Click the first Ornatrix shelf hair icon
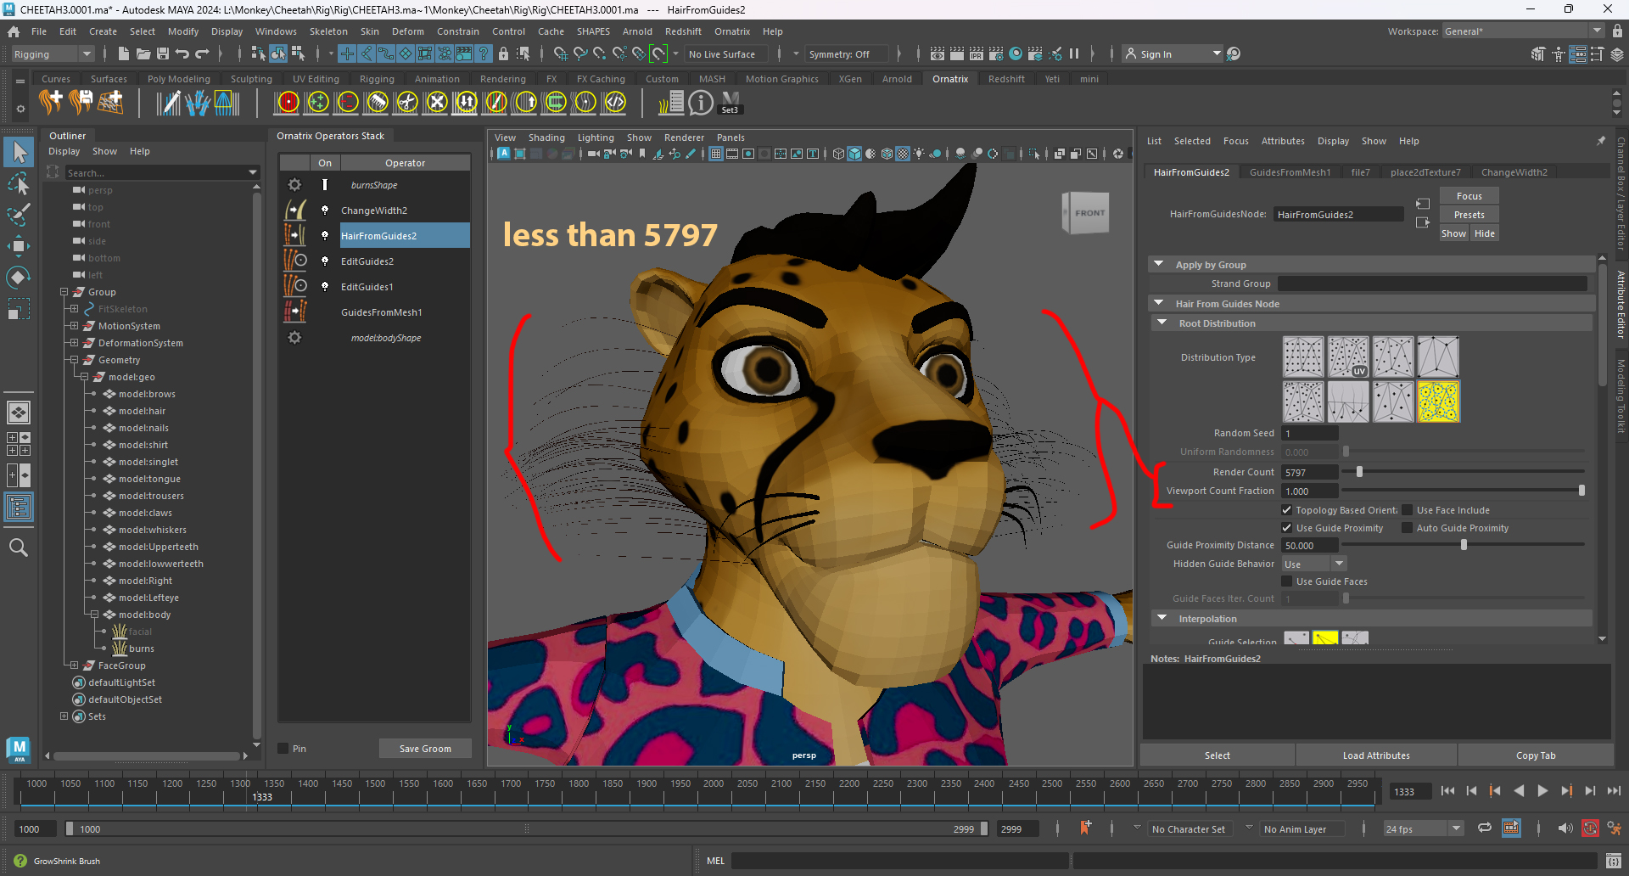Image resolution: width=1629 pixels, height=876 pixels. (51, 103)
